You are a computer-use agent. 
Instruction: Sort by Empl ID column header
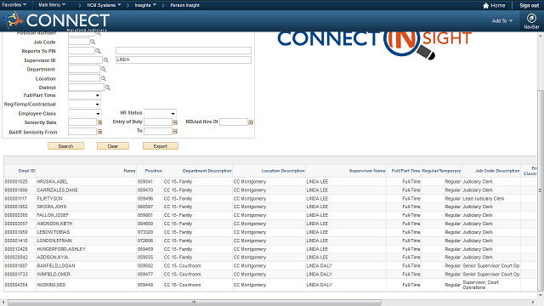click(x=26, y=171)
